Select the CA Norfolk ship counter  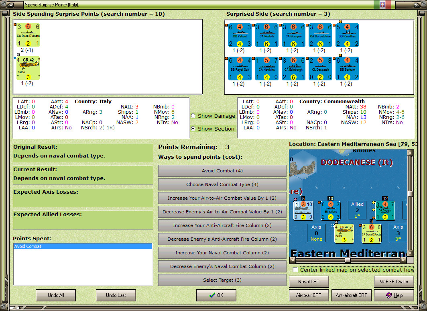pyautogui.click(x=266, y=35)
